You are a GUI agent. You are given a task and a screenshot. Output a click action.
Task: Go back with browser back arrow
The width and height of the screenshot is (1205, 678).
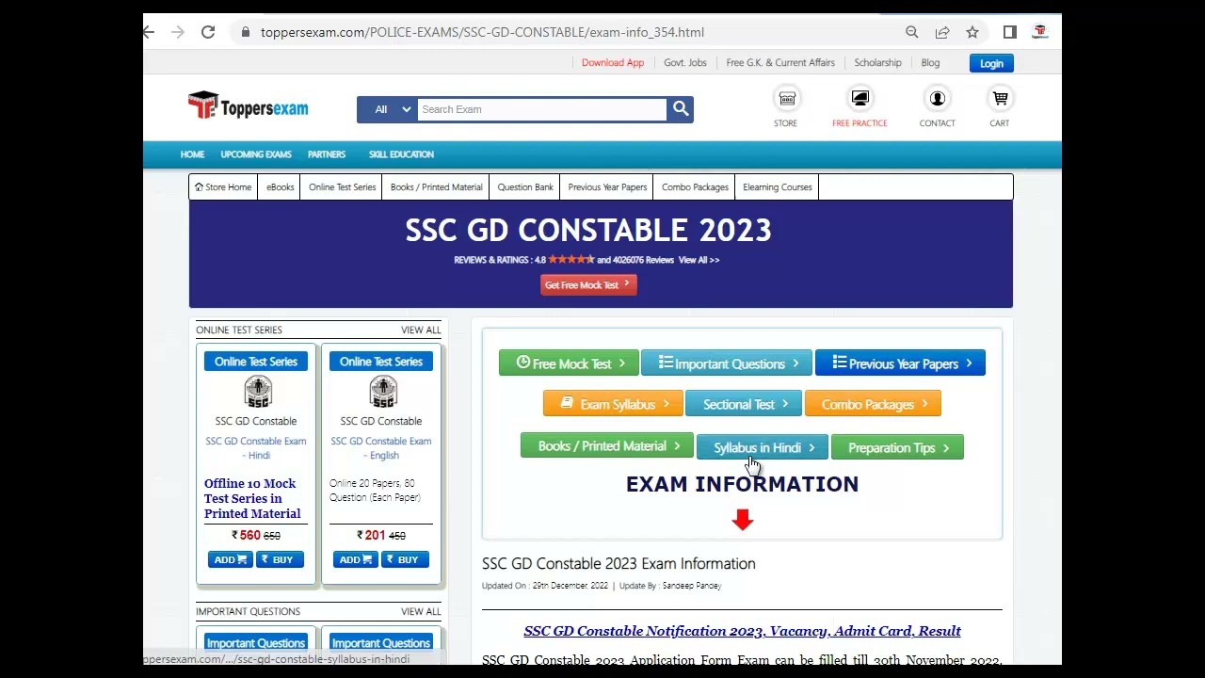tap(149, 32)
